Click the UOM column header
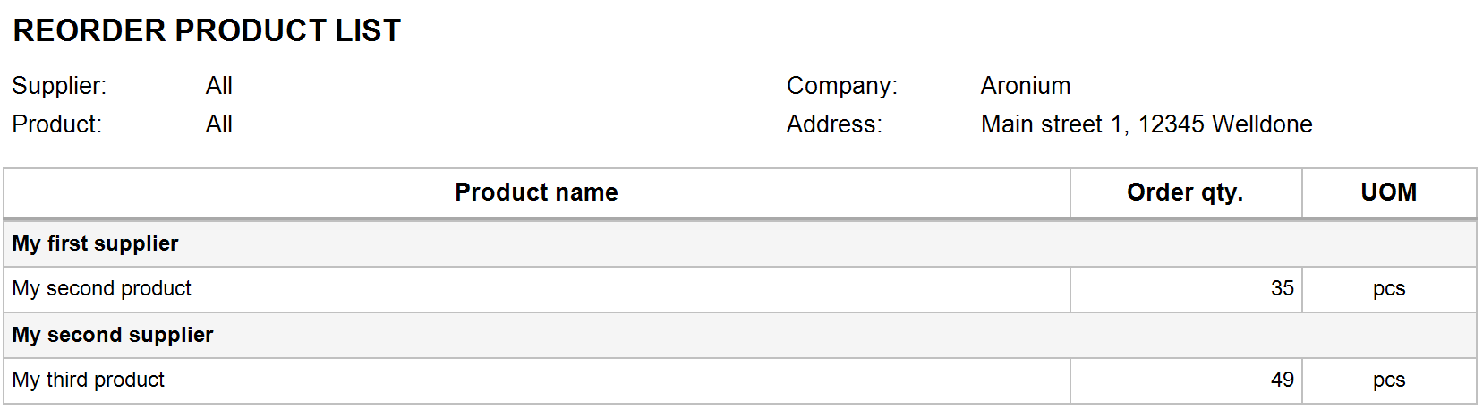The width and height of the screenshot is (1483, 410). click(1389, 192)
